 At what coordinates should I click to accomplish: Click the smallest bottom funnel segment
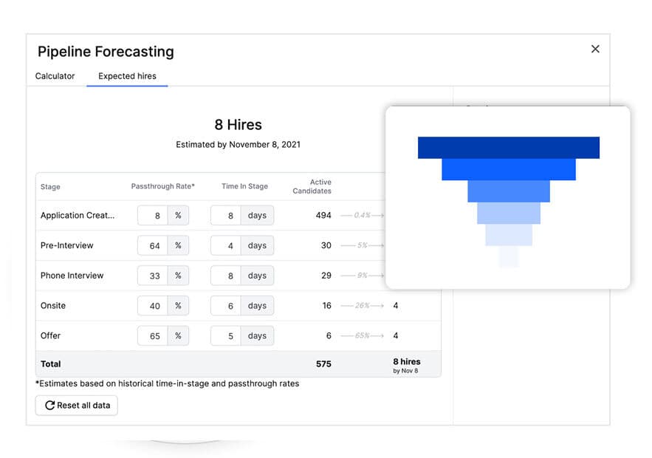tap(508, 256)
